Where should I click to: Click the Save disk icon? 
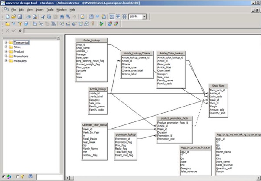pos(21,17)
